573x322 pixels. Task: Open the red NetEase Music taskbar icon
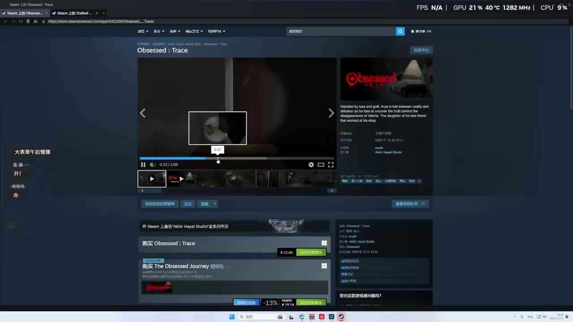(x=321, y=317)
